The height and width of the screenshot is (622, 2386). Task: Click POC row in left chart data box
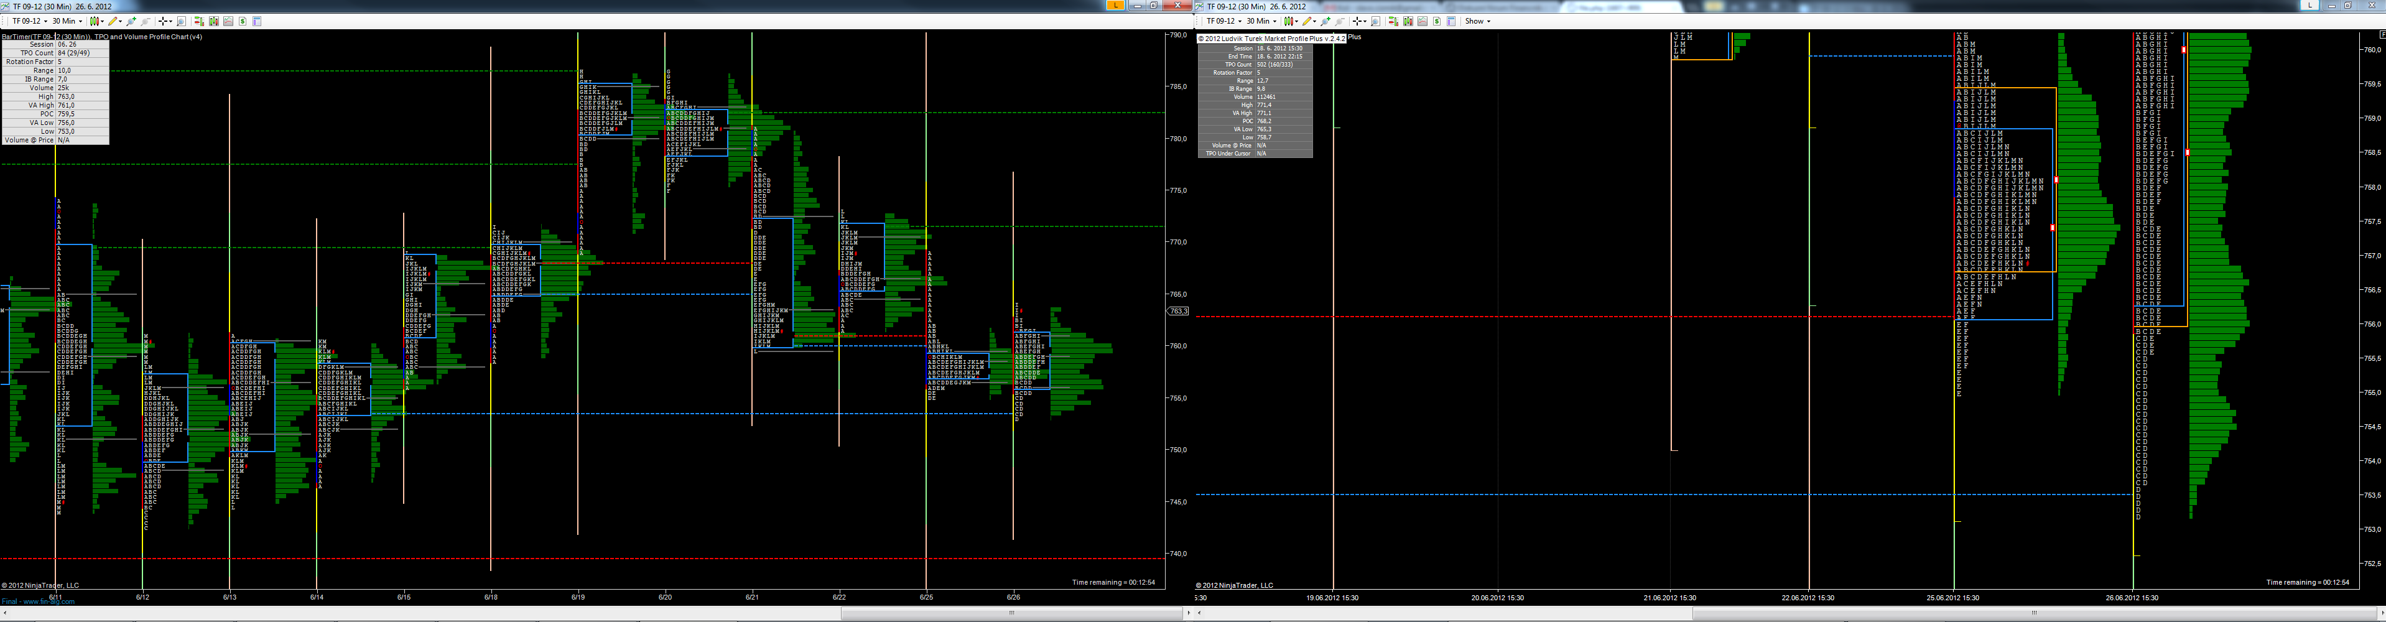tap(55, 114)
